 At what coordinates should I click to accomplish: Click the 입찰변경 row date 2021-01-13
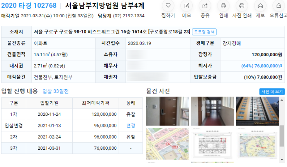point(49,125)
